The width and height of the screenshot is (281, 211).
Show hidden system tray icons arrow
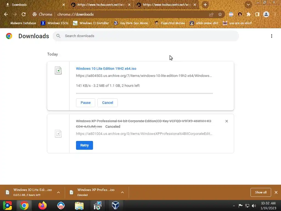click(x=234, y=206)
